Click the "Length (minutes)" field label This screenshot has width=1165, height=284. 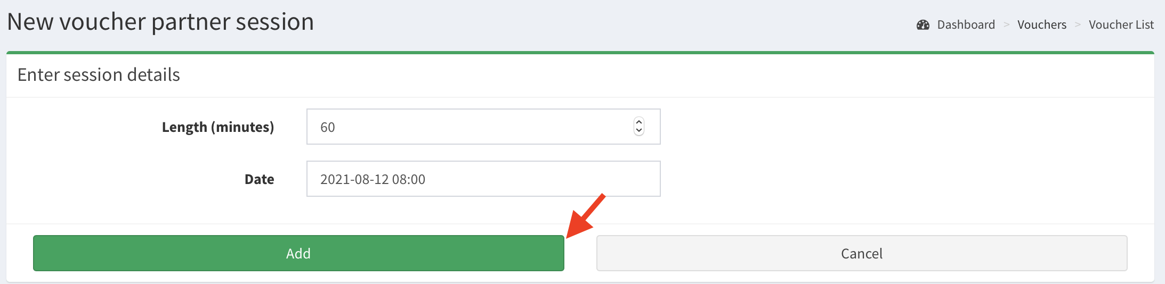click(x=217, y=127)
